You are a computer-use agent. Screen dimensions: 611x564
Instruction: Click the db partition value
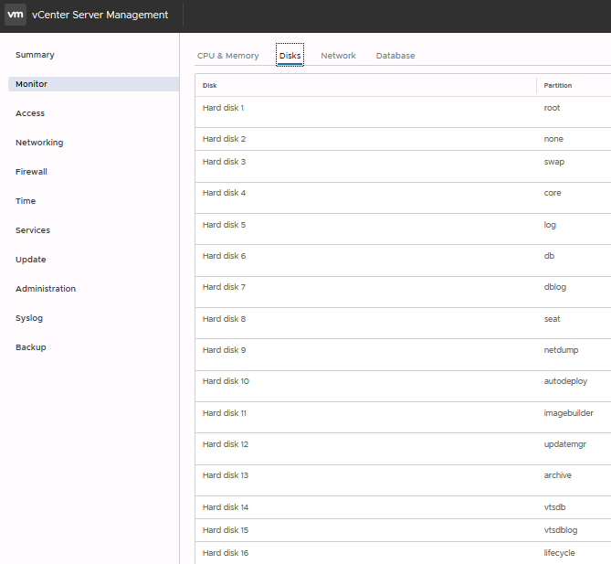[x=549, y=256]
